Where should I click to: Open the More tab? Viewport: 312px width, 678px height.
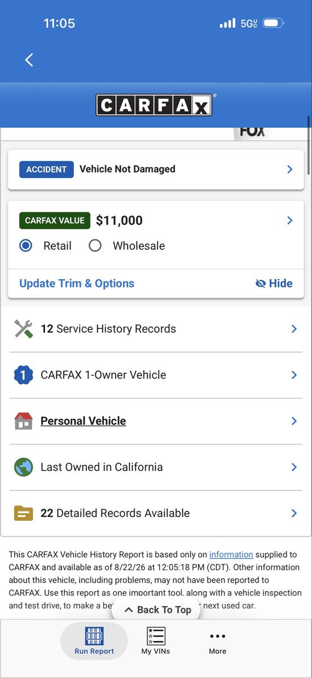click(x=217, y=641)
